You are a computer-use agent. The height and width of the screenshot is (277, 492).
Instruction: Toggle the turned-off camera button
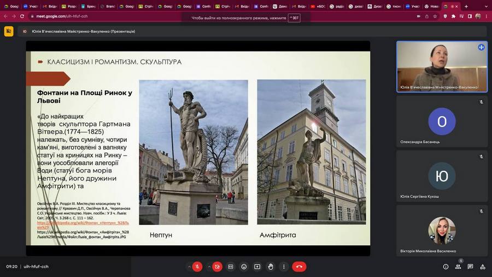pyautogui.click(x=218, y=267)
